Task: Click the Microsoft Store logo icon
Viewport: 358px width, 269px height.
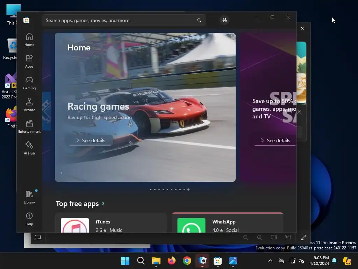Action: tap(26, 20)
